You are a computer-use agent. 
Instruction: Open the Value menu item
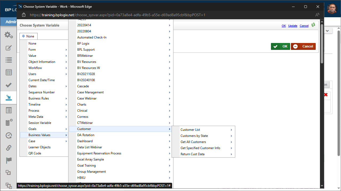[44, 56]
